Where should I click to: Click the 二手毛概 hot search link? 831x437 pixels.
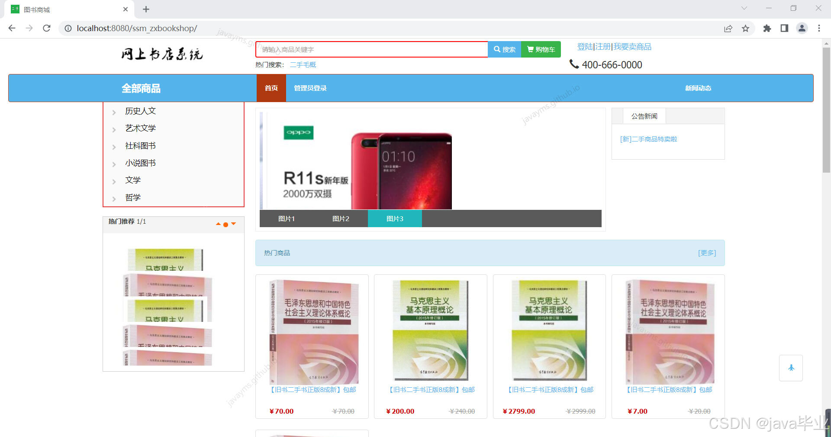tap(303, 65)
